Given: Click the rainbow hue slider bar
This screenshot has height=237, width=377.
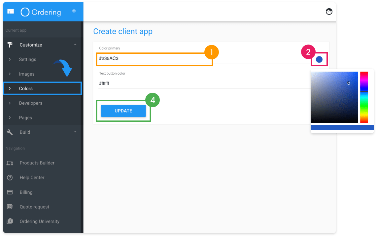Looking at the screenshot, I should 364,97.
